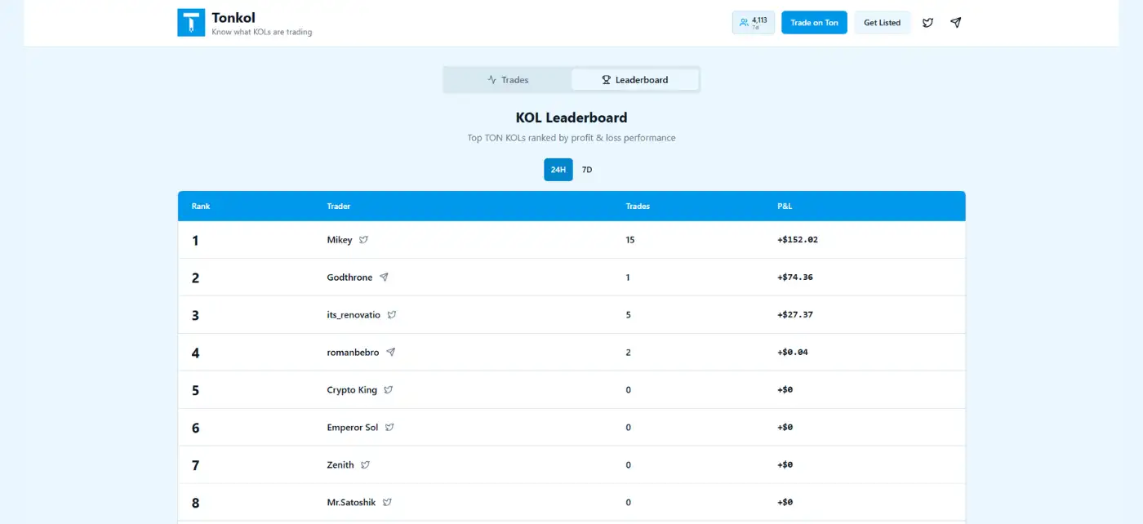Click the Trade on Ton button
This screenshot has width=1143, height=524.
[814, 23]
